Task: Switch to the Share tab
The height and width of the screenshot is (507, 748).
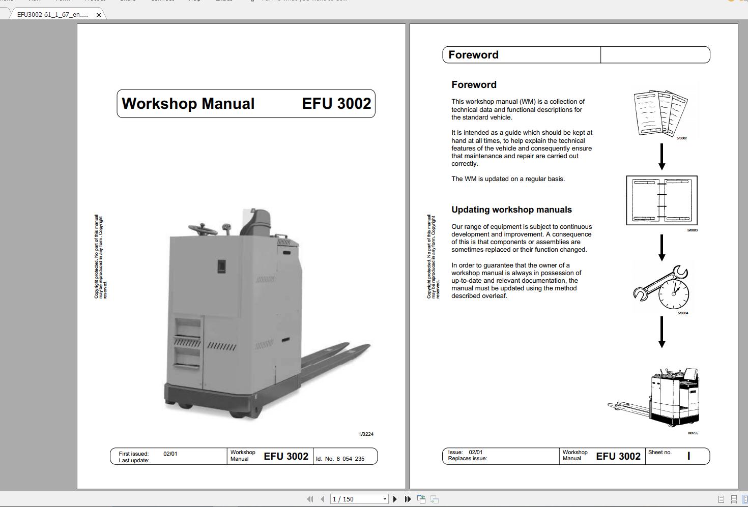Action: (x=128, y=2)
